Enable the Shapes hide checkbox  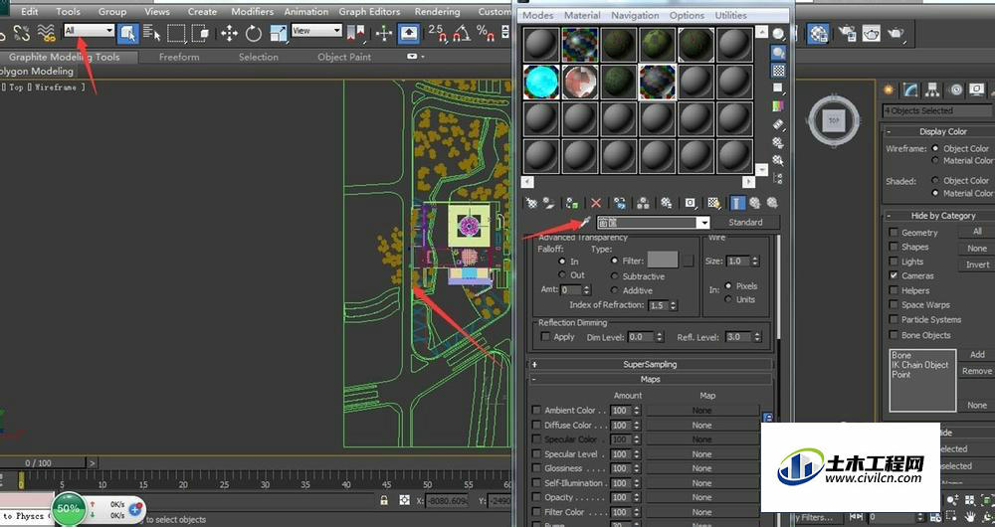coord(894,247)
